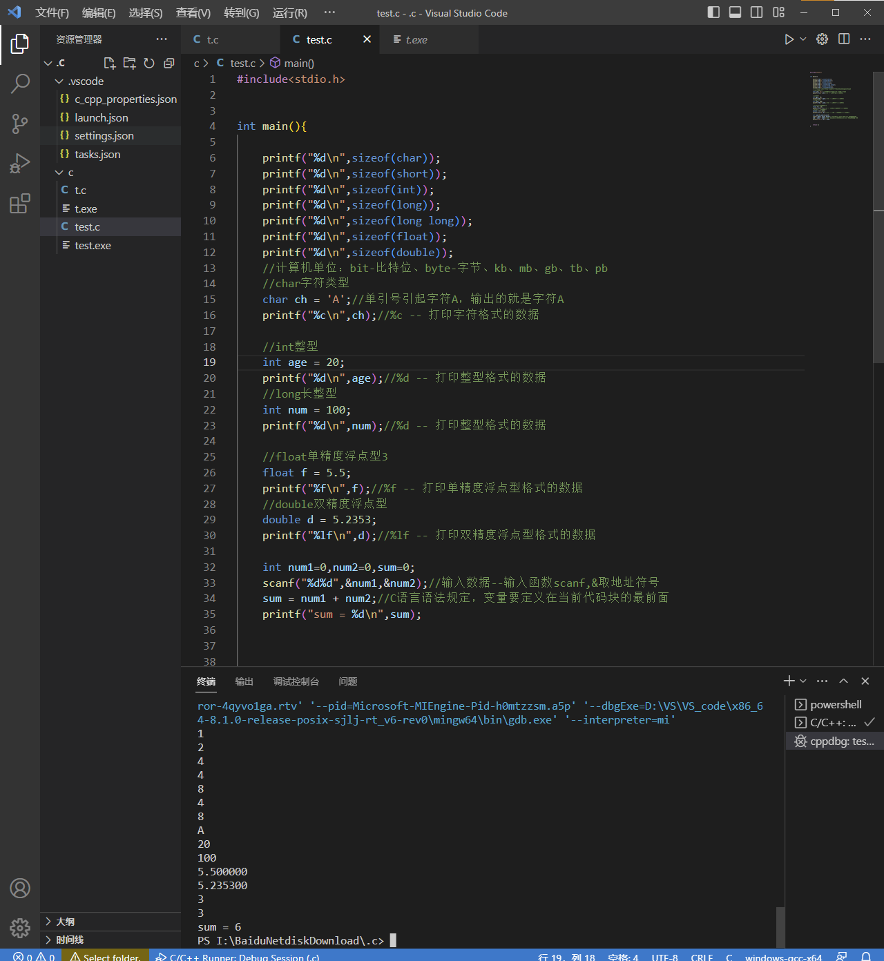Click the editor minimap preview
The width and height of the screenshot is (884, 961).
click(834, 98)
